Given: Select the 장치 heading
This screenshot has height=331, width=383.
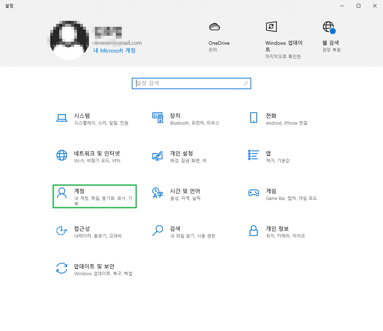Looking at the screenshot, I should coord(175,116).
